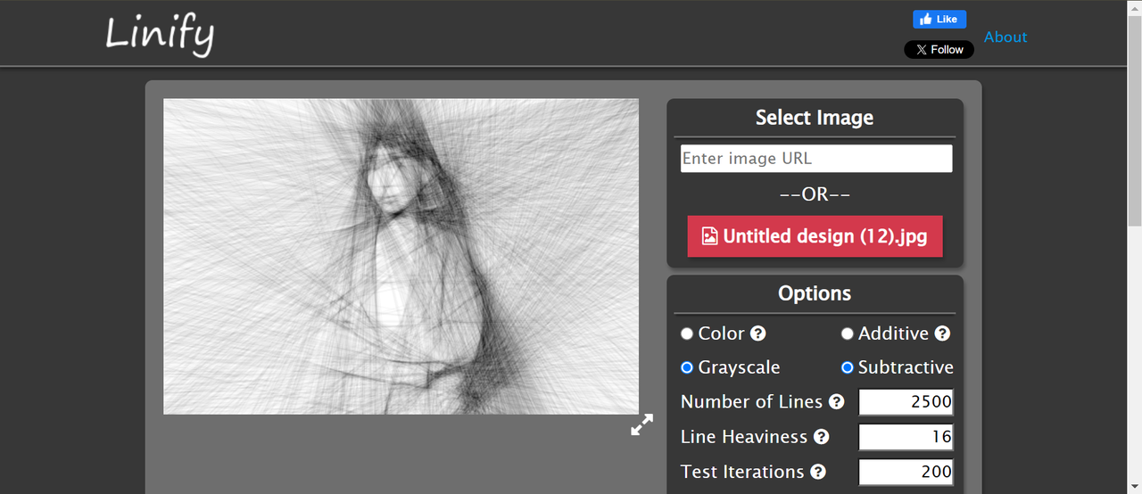Click the Linify logo
1142x494 pixels.
[160, 35]
